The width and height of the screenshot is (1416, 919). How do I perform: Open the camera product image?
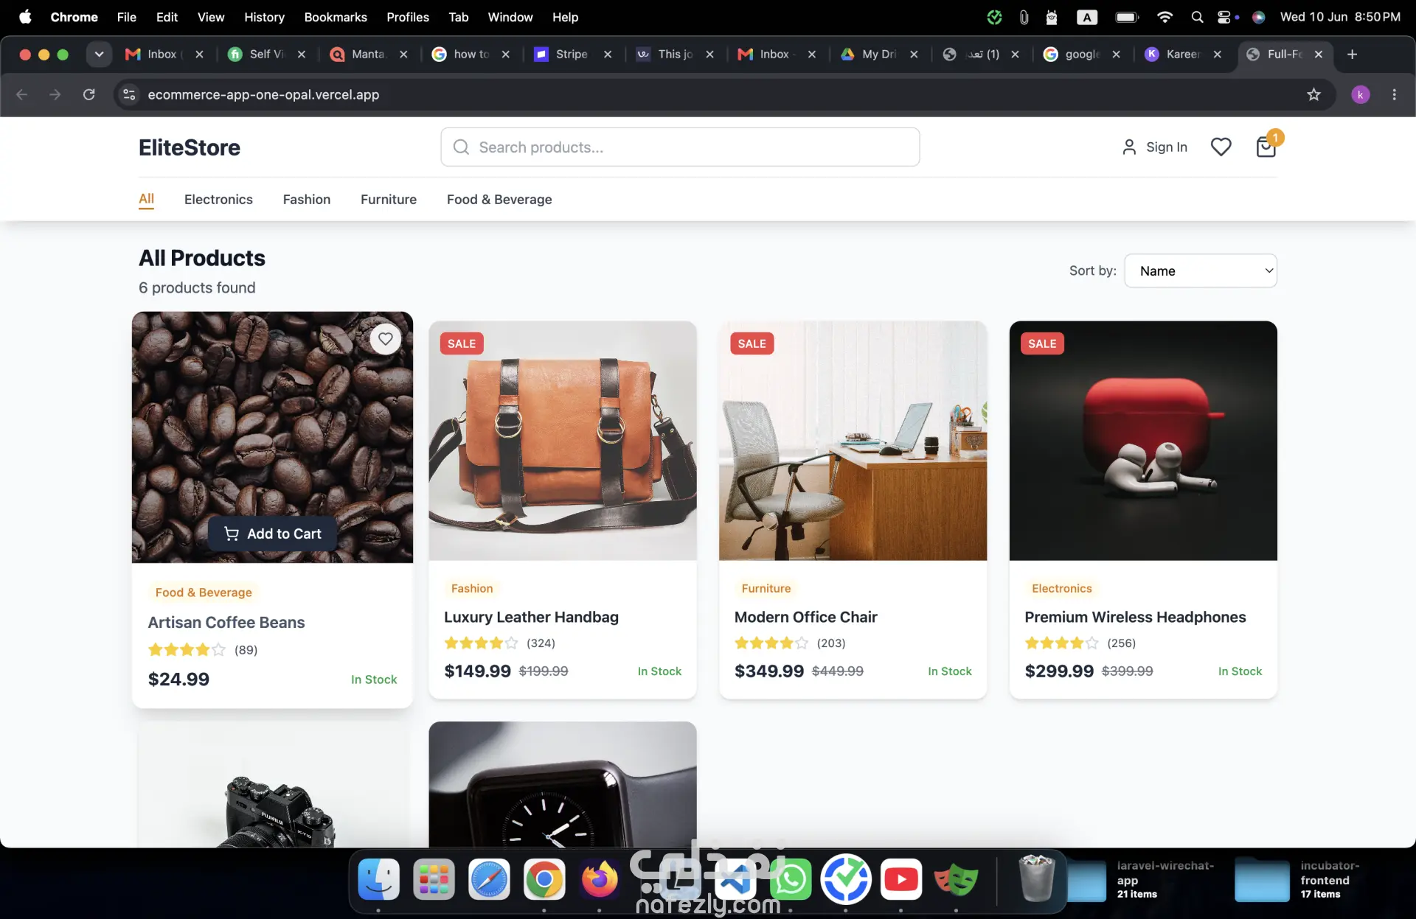[x=272, y=784]
